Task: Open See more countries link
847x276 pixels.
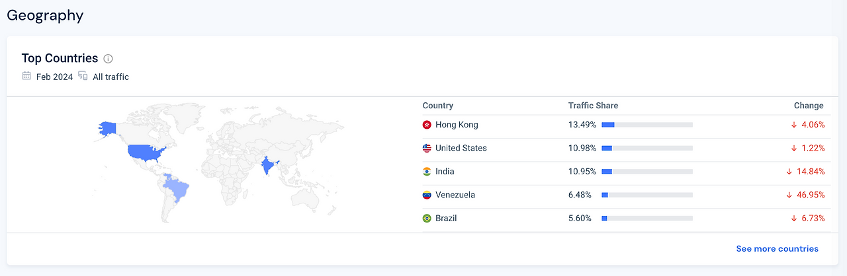Action: click(x=777, y=249)
